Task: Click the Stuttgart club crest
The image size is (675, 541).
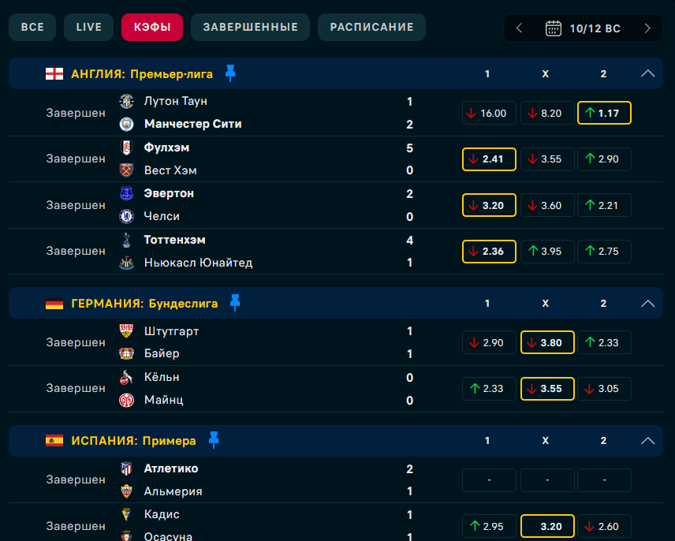Action: pos(126,331)
